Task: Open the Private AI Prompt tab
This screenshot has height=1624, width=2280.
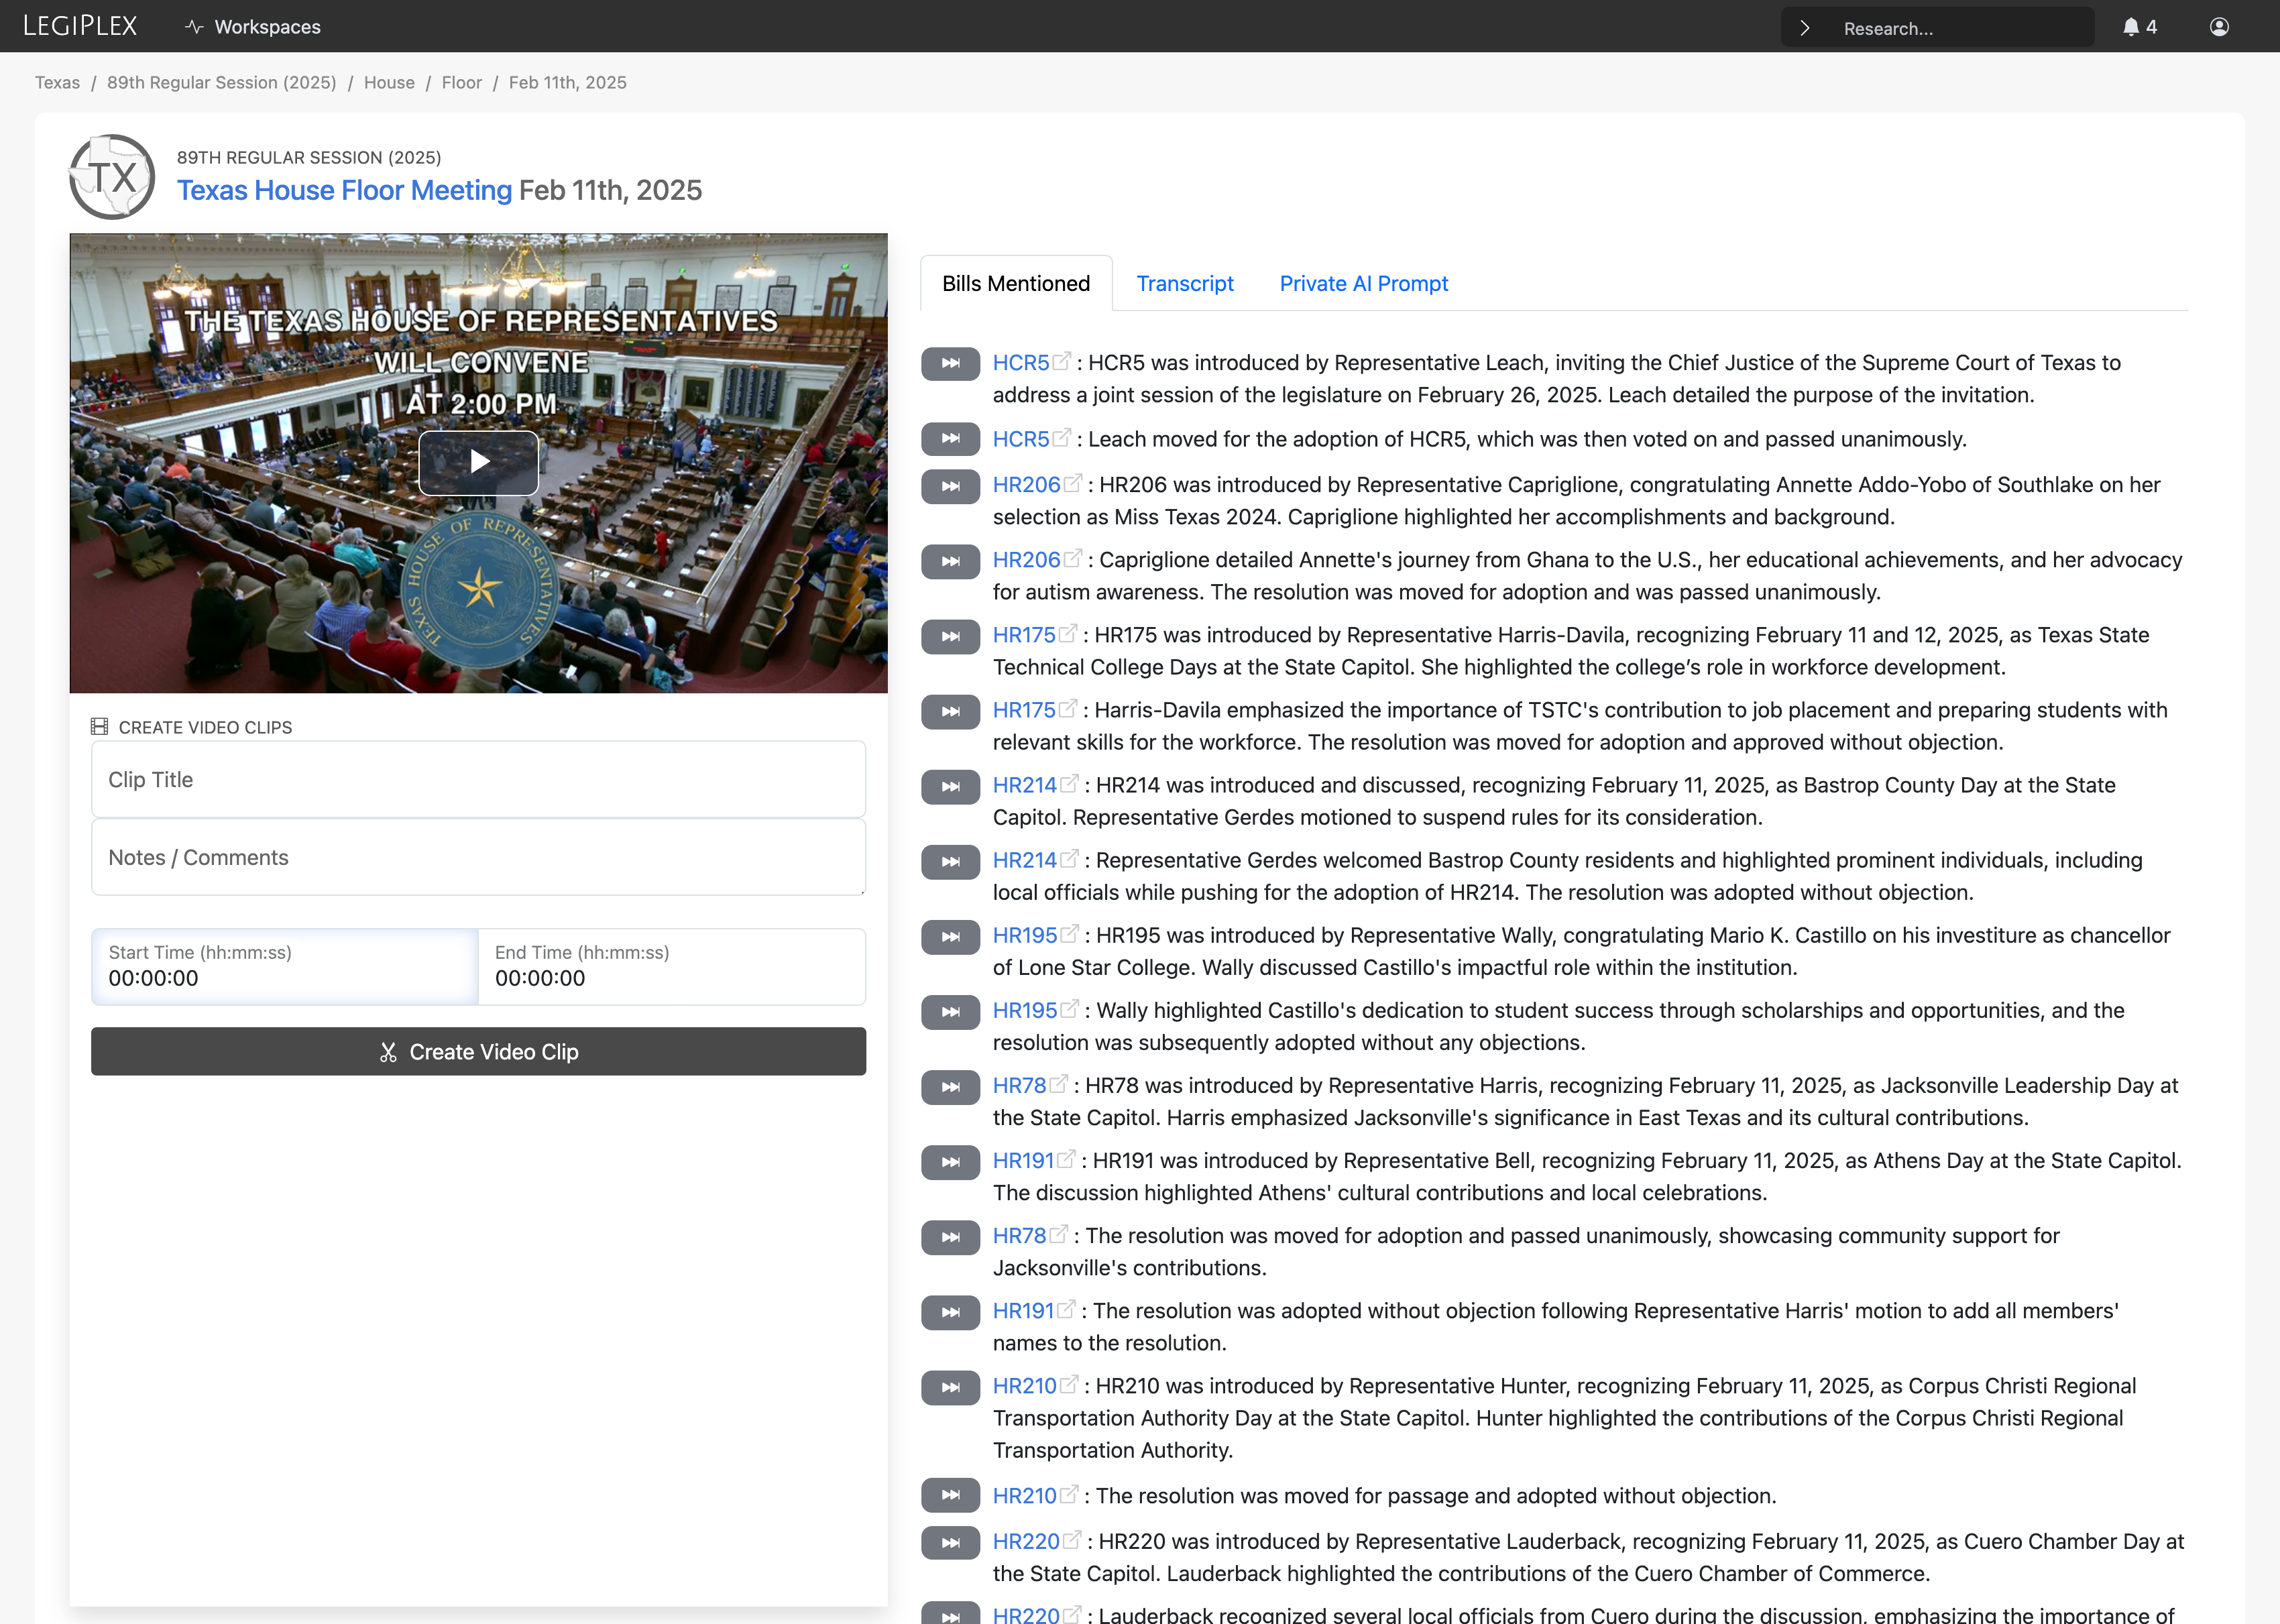Action: point(1363,284)
